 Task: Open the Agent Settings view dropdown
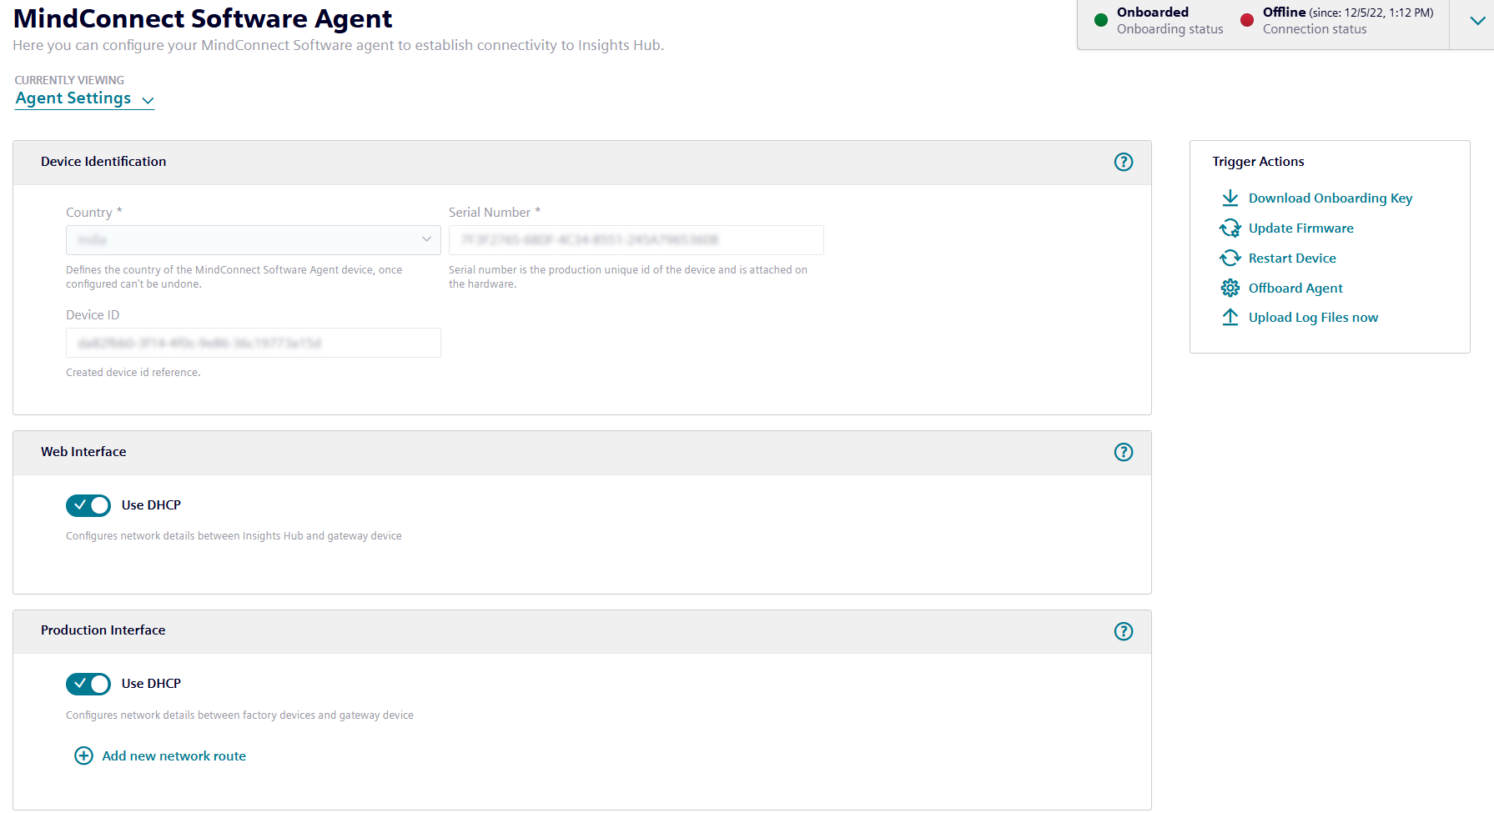pos(85,98)
